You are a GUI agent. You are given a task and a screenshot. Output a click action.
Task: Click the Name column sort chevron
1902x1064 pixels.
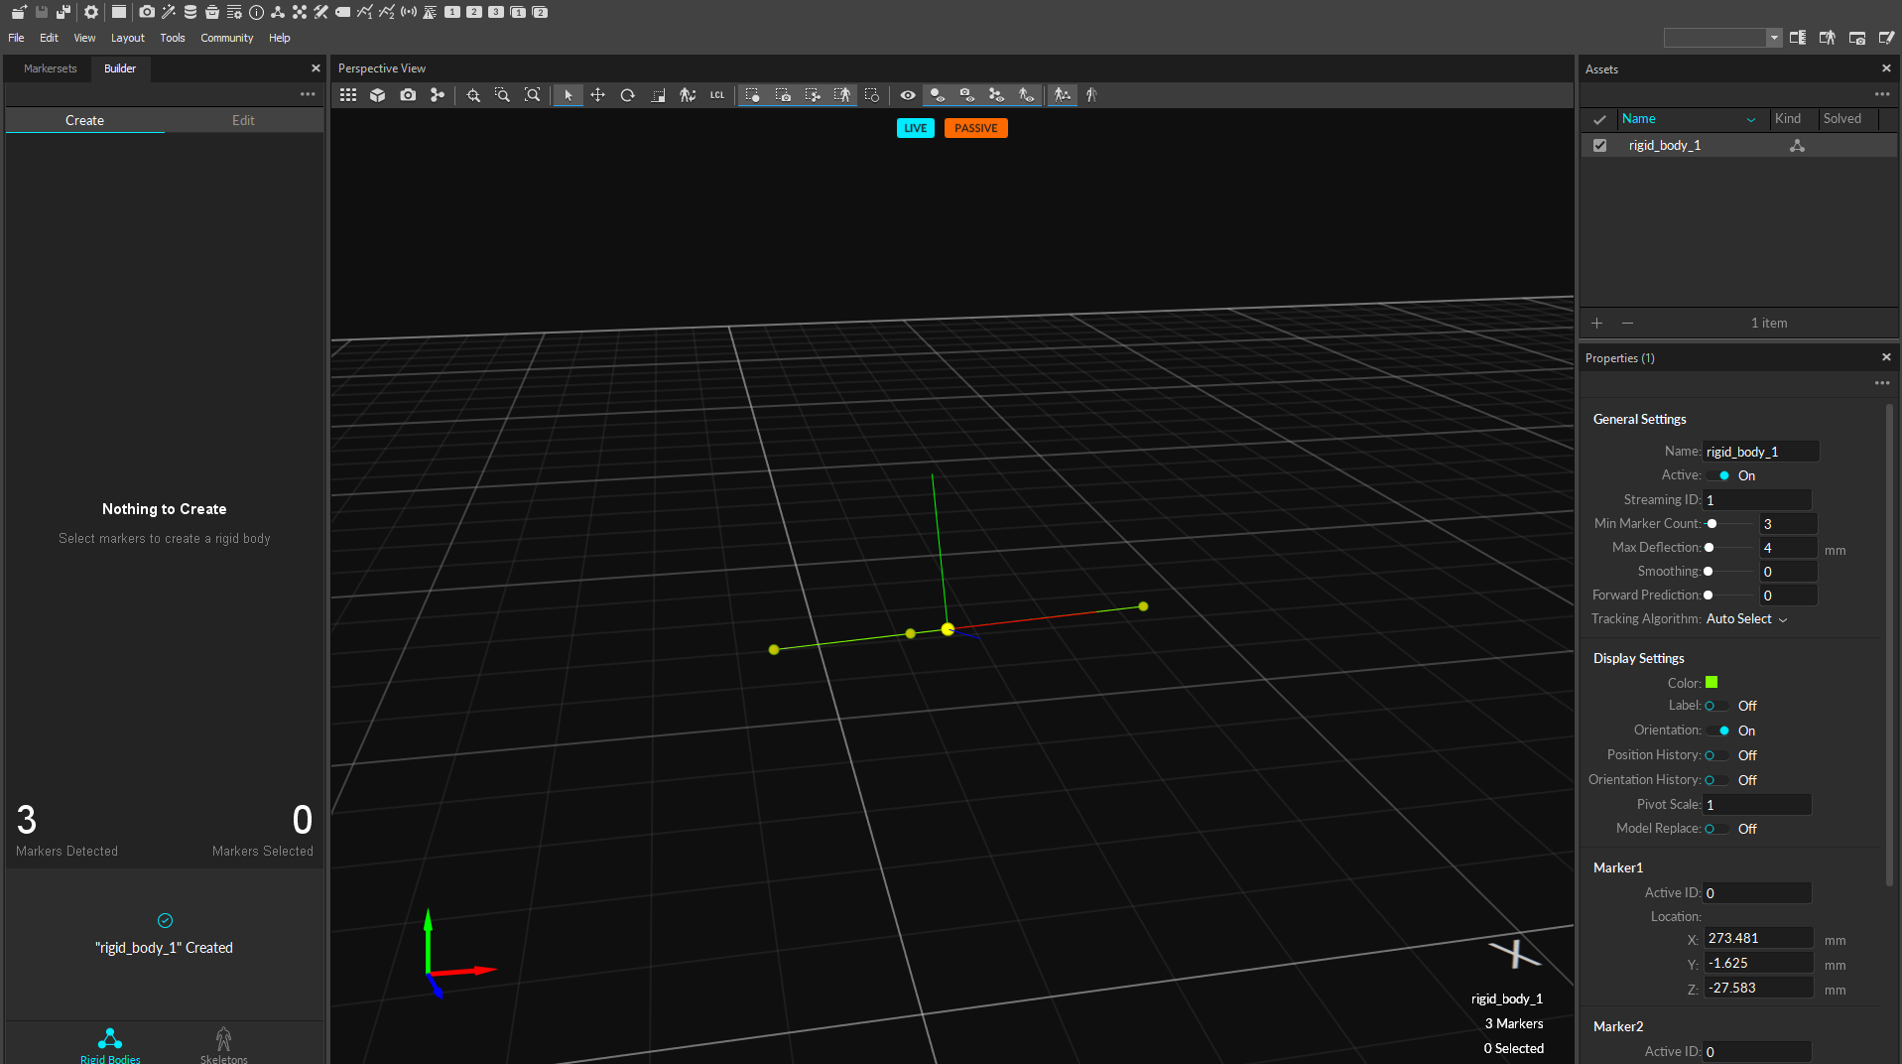pos(1751,119)
